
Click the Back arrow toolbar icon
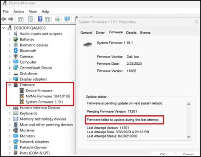(x=4, y=19)
